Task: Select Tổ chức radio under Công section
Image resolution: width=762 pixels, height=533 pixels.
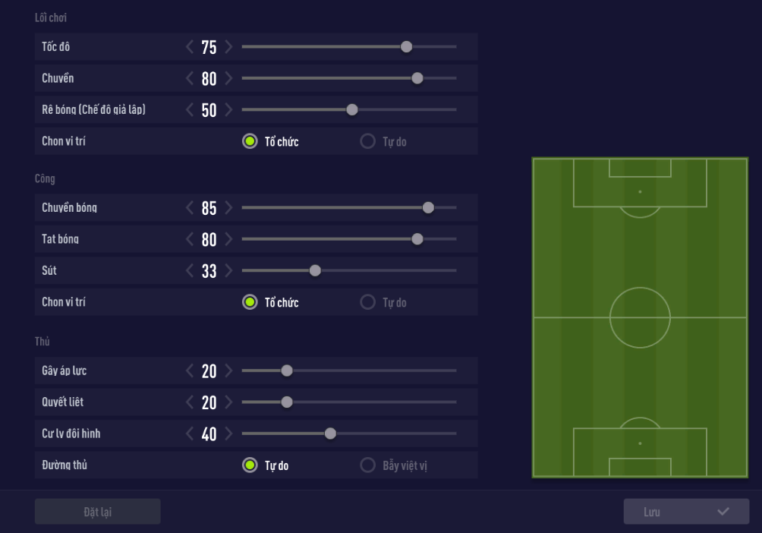Action: 250,302
